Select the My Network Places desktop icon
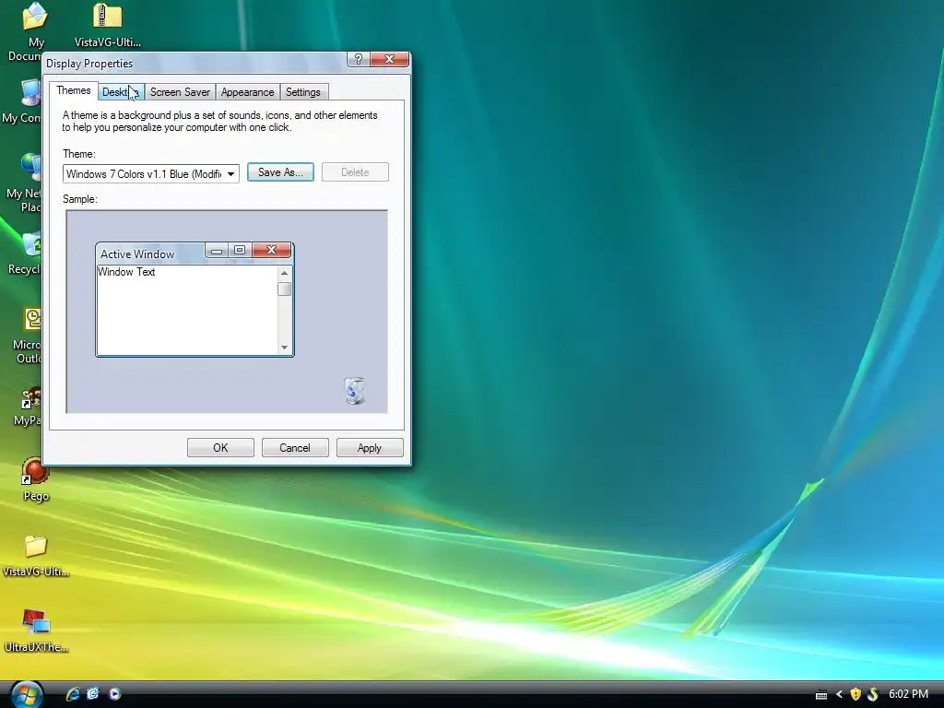Viewport: 944px width, 708px height. pos(25,183)
